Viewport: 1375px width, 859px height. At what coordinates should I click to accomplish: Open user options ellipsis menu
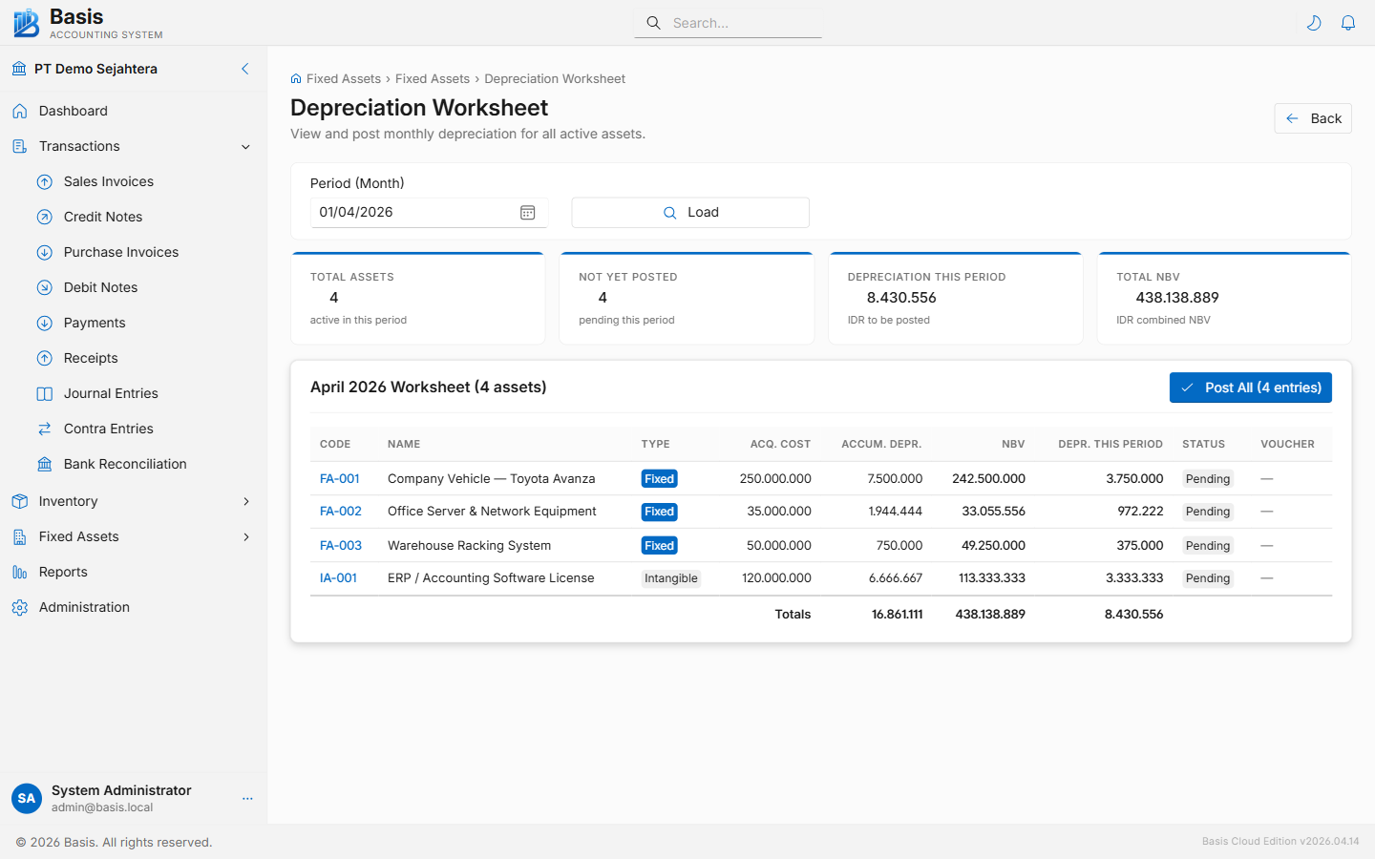(247, 799)
